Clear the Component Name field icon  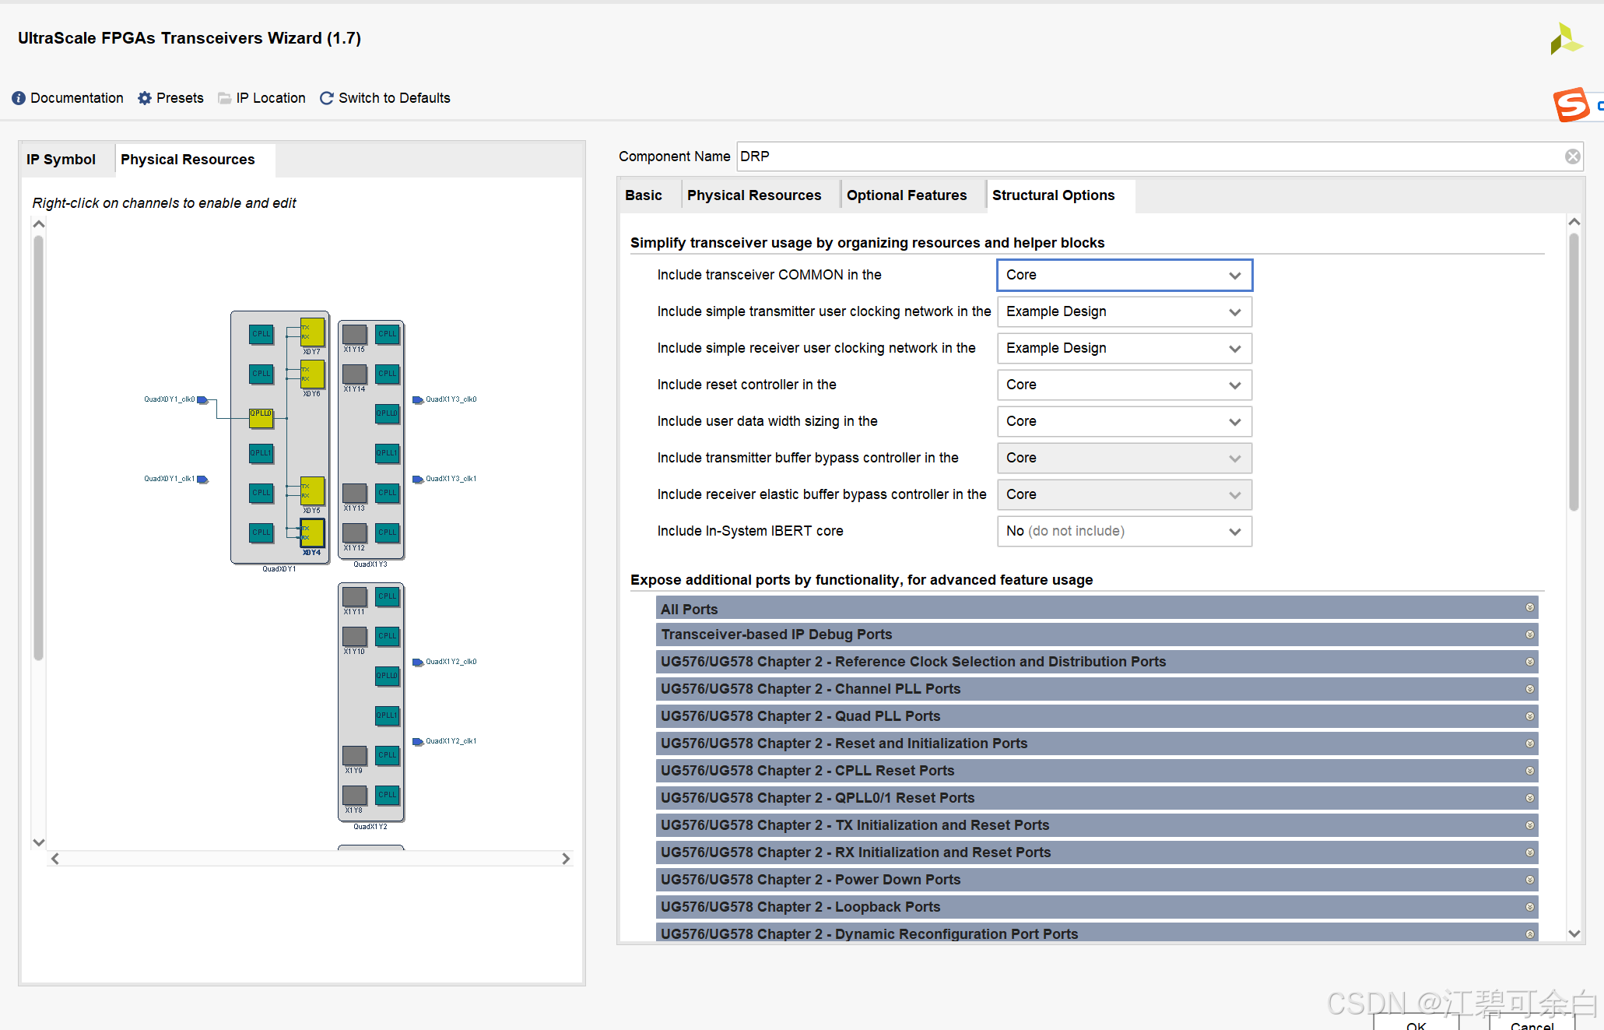[1572, 156]
